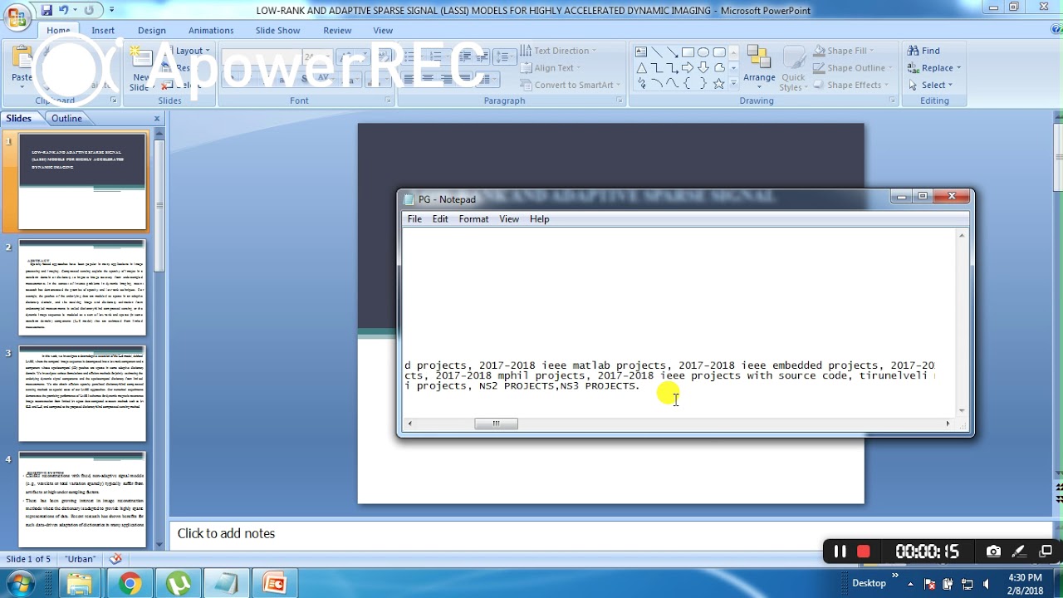Take a screenshot with recorder camera icon
The width and height of the screenshot is (1063, 598).
[x=993, y=551]
